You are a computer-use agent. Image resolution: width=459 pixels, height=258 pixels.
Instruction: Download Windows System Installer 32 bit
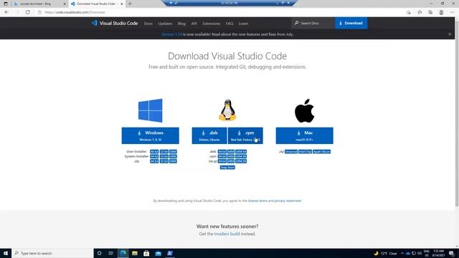(x=164, y=156)
